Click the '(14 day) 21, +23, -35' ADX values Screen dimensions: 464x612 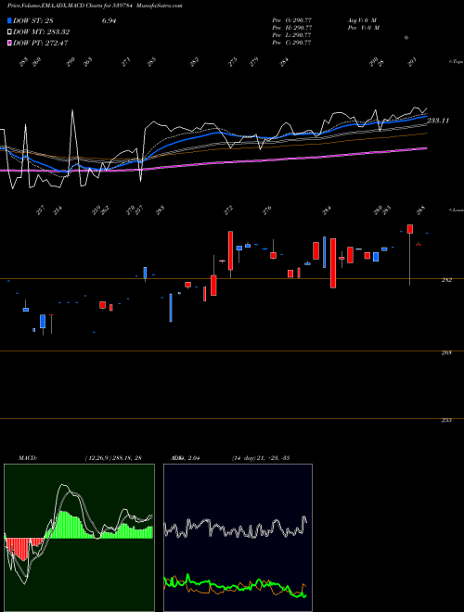pos(260,458)
